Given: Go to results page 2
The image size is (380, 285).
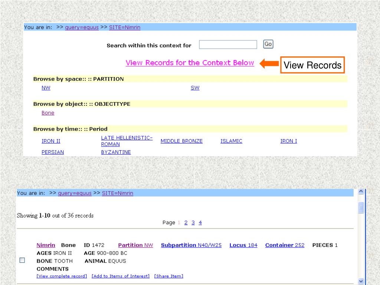Looking at the screenshot, I should click(186, 223).
